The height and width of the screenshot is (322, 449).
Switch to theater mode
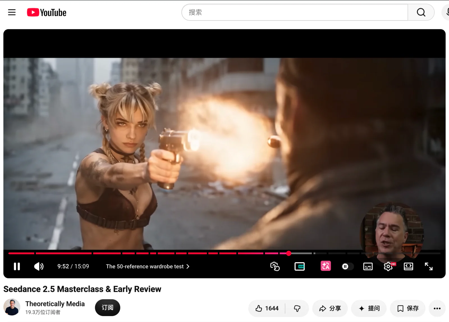(x=408, y=266)
